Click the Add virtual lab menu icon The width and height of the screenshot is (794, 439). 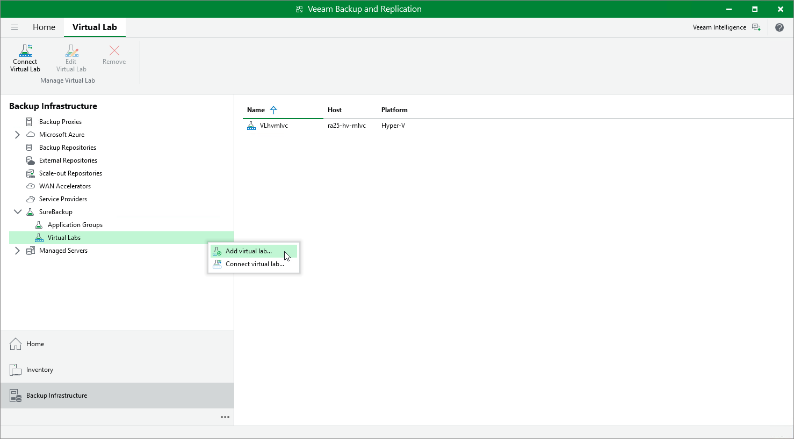tap(217, 251)
